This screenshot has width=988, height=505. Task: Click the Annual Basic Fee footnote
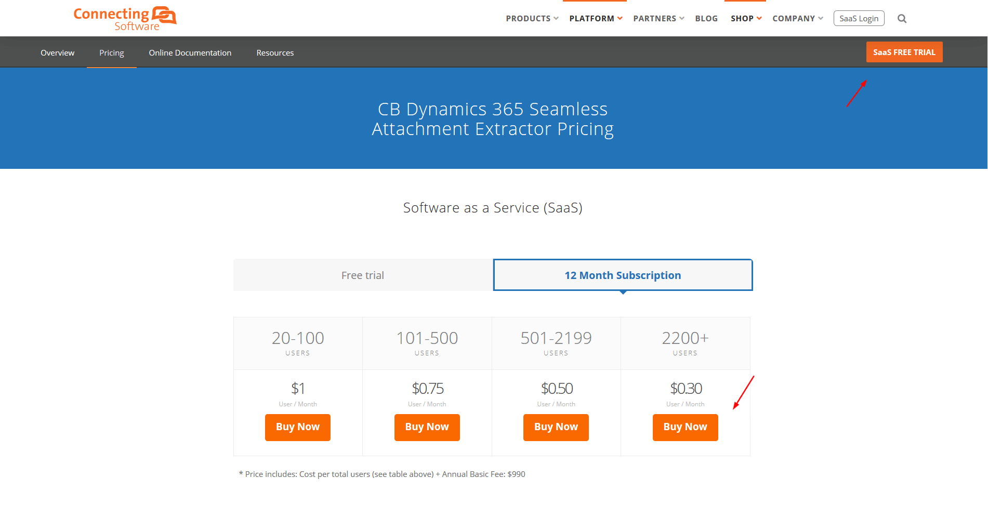(x=382, y=474)
